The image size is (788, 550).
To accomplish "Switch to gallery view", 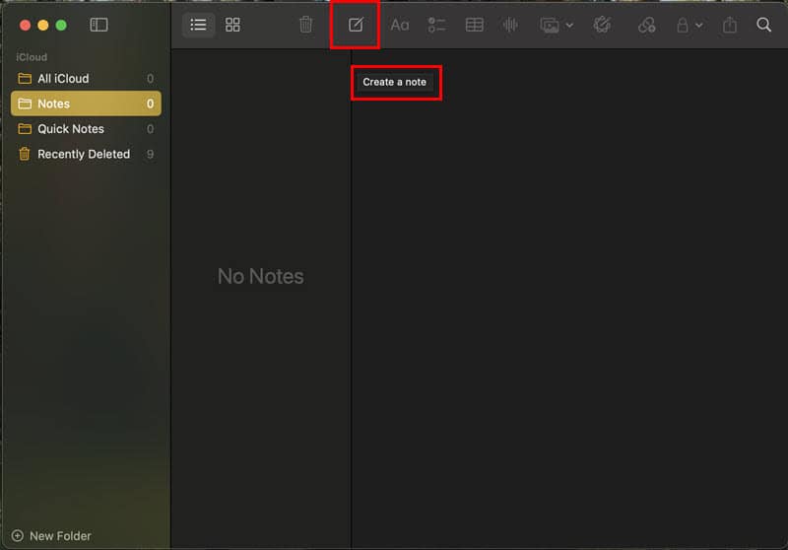I will coord(232,25).
